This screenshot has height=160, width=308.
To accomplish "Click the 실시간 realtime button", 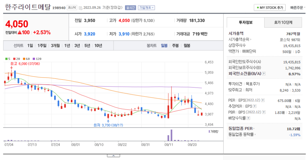I will coord(130,8).
